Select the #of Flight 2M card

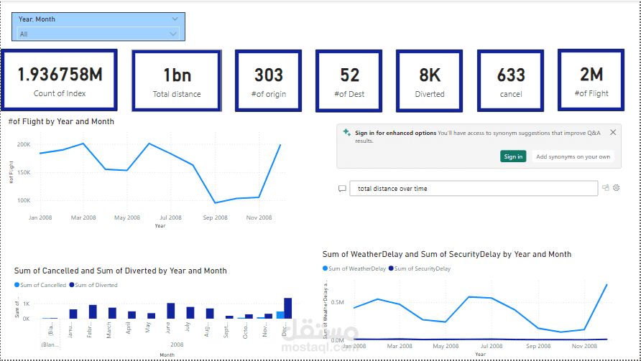tap(591, 80)
